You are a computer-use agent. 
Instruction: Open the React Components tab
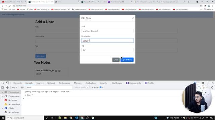(133, 83)
